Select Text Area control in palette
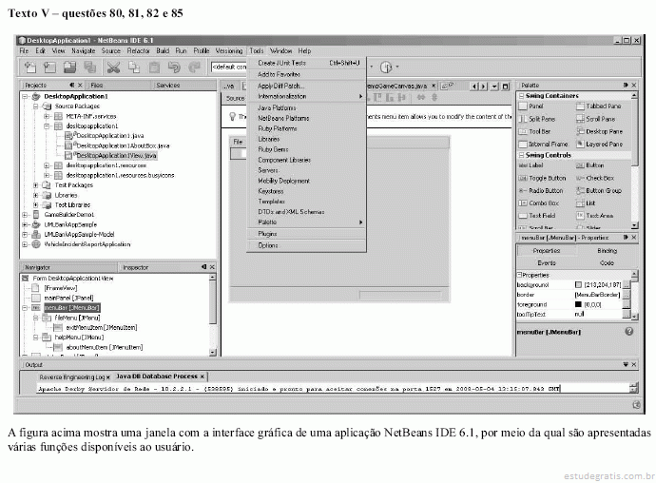 595,216
